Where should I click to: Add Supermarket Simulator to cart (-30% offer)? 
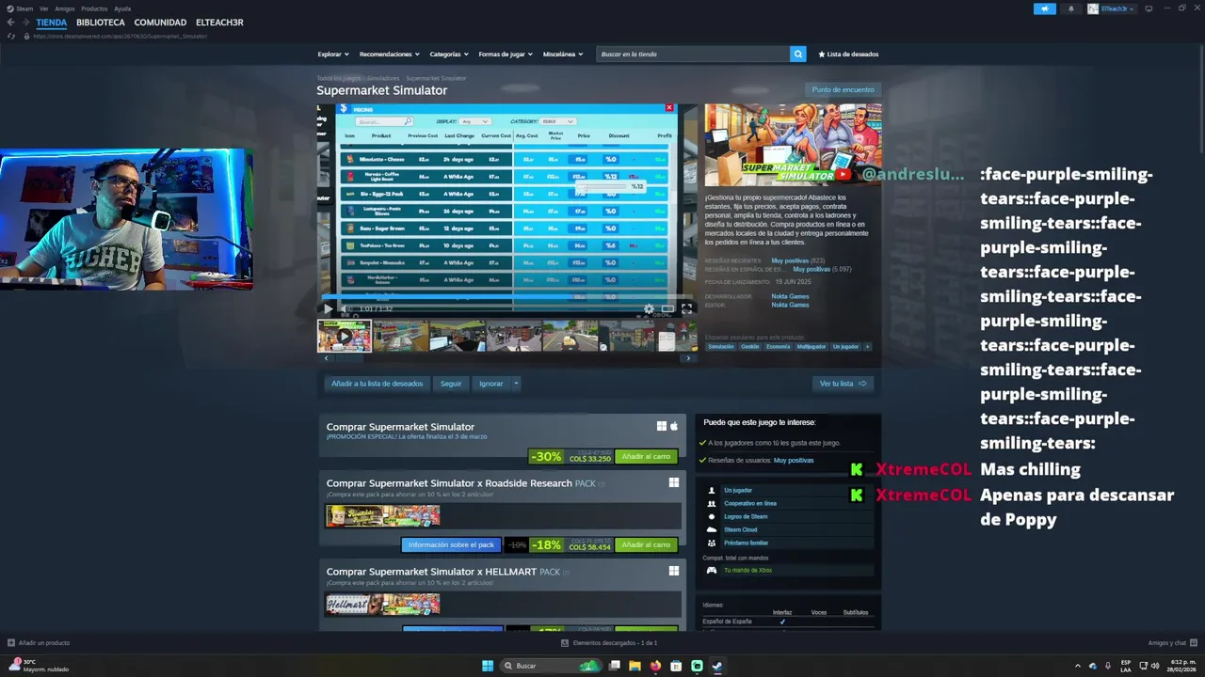pos(646,457)
